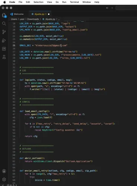
Task: Click the Go Forward arrow
Action: point(112,8)
